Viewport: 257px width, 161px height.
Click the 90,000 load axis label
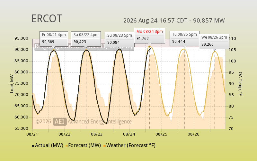click(x=21, y=50)
